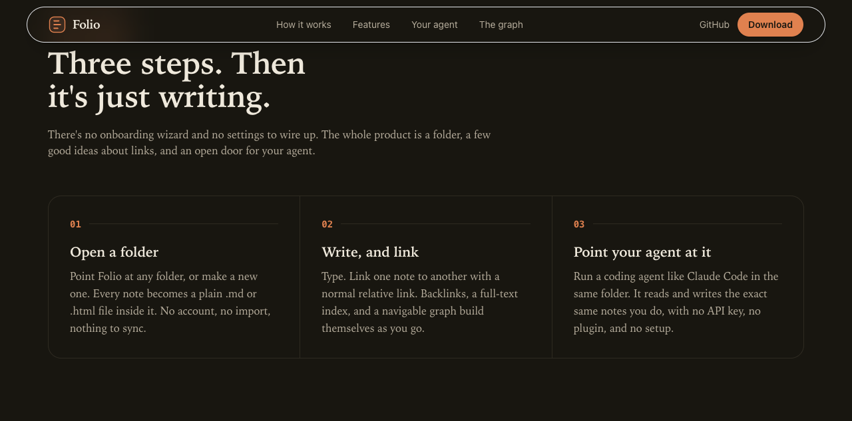Select the step 03 number label
The image size is (852, 421).
(579, 224)
